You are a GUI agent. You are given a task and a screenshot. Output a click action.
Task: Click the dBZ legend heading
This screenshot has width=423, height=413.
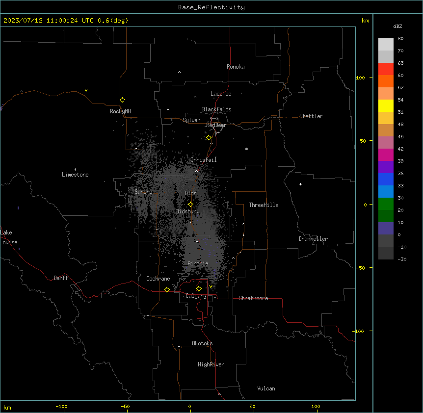point(397,26)
